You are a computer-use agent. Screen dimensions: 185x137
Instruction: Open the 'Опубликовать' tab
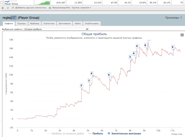pyautogui.click(x=92, y=24)
